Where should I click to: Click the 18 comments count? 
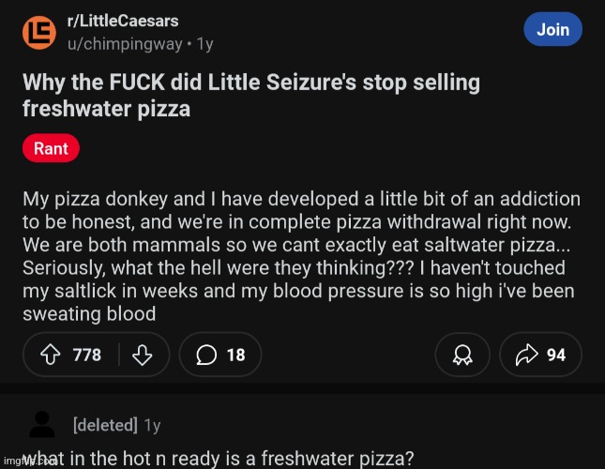235,355
